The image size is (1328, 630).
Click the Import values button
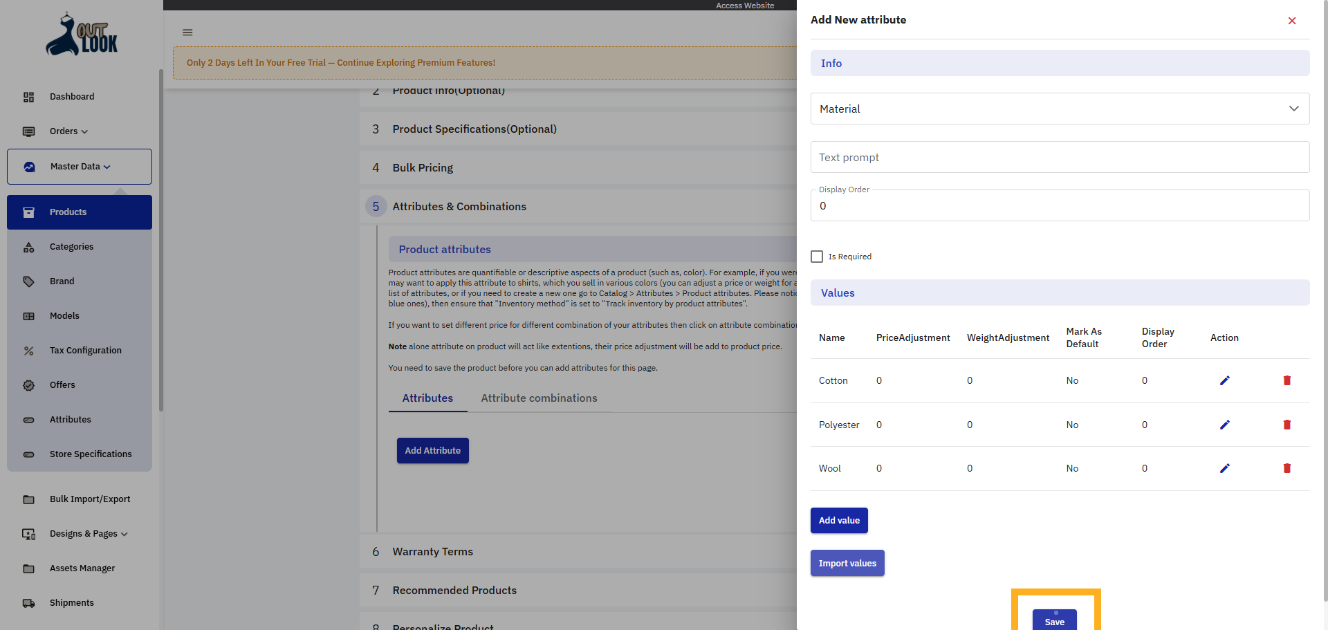pyautogui.click(x=847, y=563)
